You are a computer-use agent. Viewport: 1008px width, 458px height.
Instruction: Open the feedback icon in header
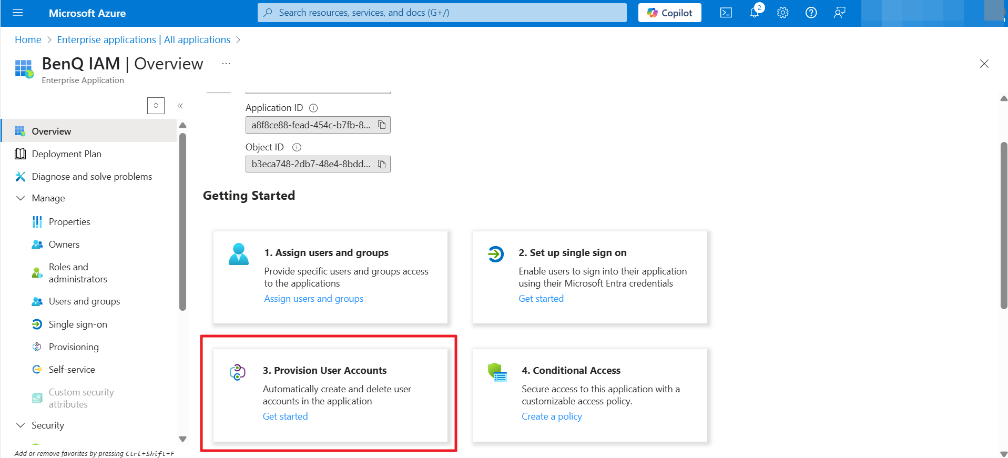click(x=839, y=13)
